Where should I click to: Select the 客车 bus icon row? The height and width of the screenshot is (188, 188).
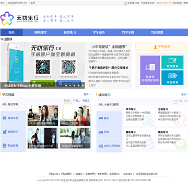point(109,118)
